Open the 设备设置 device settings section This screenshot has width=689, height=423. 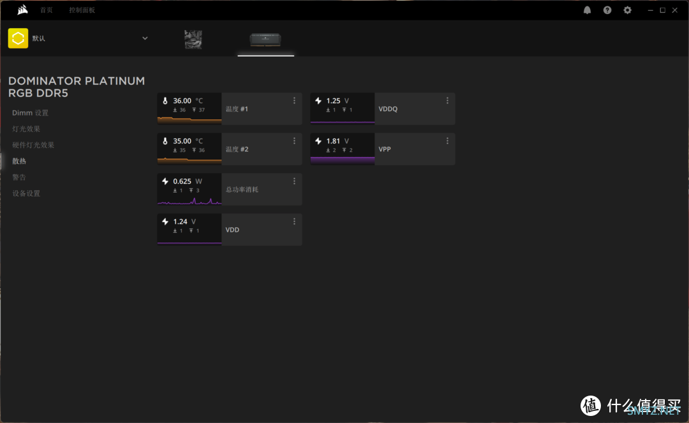(26, 193)
